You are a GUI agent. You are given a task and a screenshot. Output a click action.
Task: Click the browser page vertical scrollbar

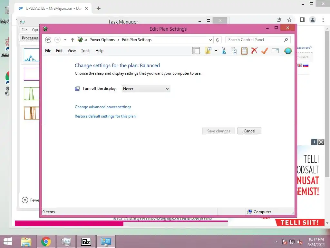pyautogui.click(x=327, y=104)
